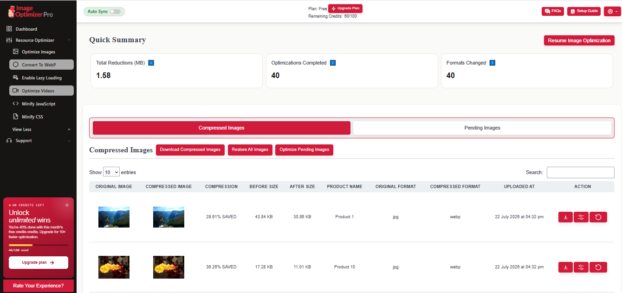Screen dimensions: 622x293
Task: Click Product 1 original image thumbnail
Action: [x=114, y=217]
